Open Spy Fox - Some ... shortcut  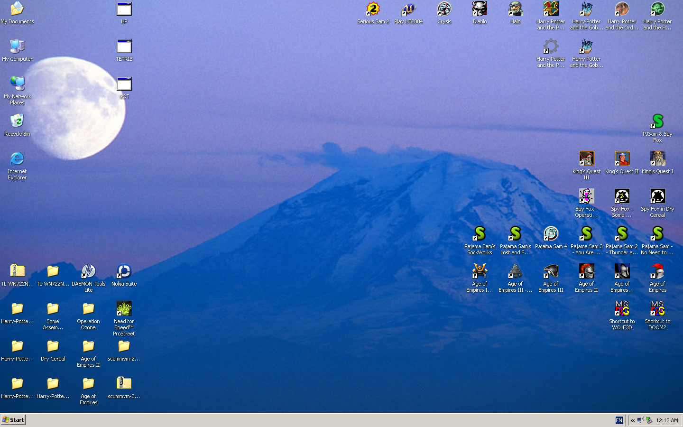[x=622, y=203]
